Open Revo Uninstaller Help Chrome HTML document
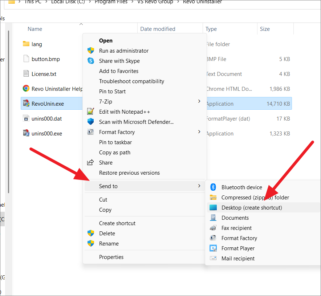Screen dimensions: 321x296 point(58,89)
